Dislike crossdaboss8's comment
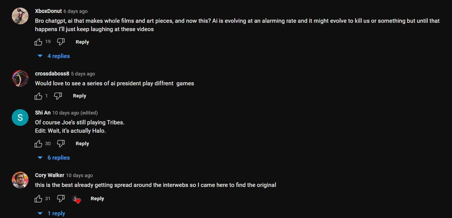This screenshot has height=218, width=452. 58,95
